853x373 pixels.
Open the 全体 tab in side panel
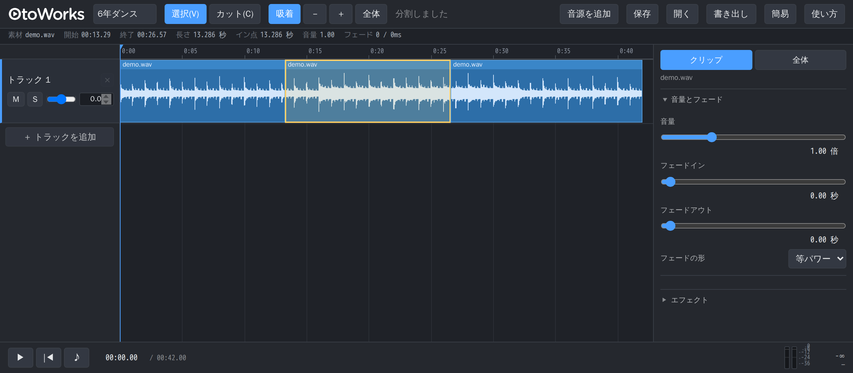800,60
